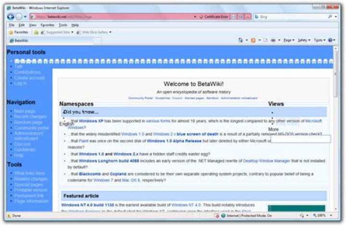Viewport: 346px width, 226px height.
Task: Click the wiki search input field under More
Action: click(x=300, y=139)
